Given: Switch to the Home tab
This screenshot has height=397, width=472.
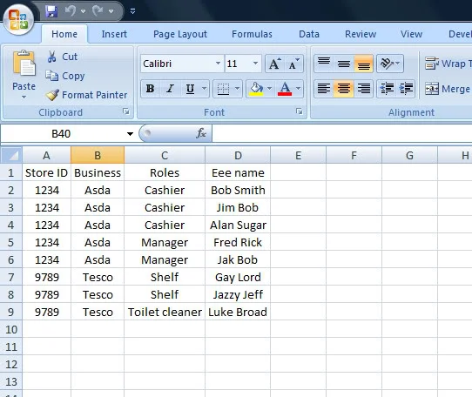Looking at the screenshot, I should (x=64, y=34).
